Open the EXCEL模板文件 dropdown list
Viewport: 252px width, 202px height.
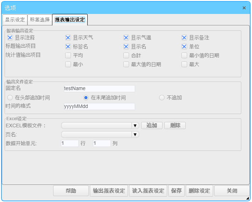[135, 125]
